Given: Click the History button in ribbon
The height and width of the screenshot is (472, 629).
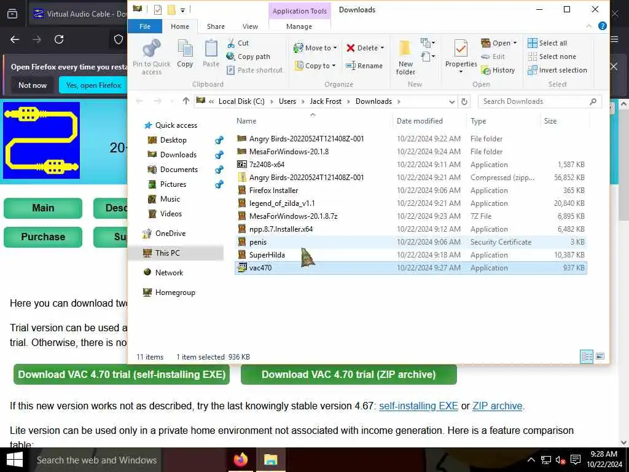Looking at the screenshot, I should 498,70.
